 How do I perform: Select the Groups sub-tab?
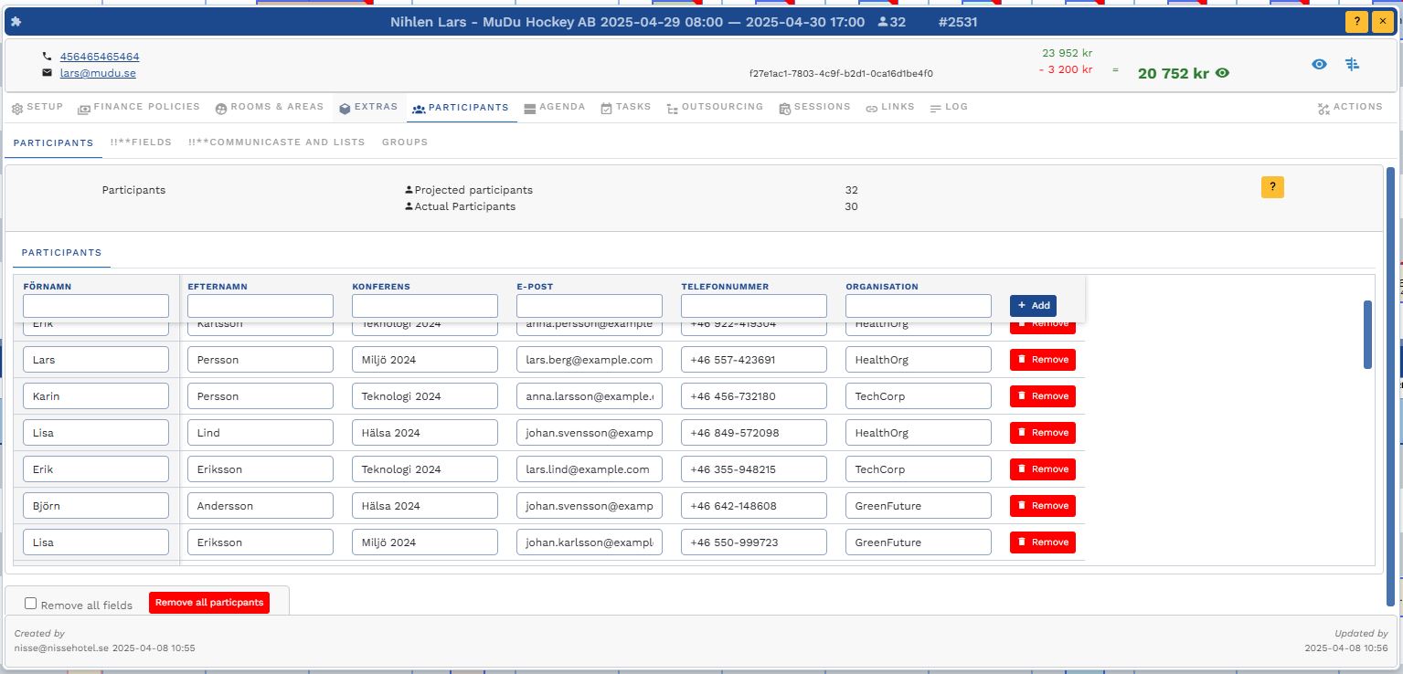[405, 142]
